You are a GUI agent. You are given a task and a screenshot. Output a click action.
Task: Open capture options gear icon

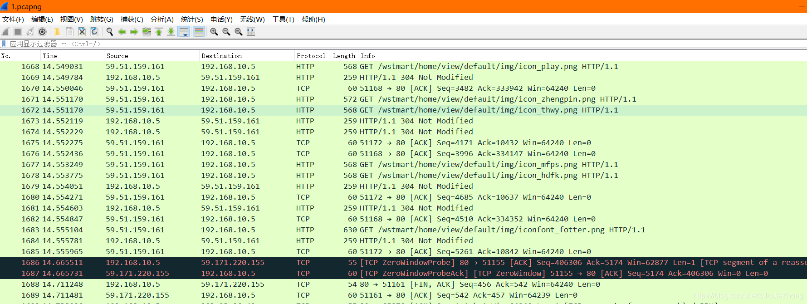point(42,32)
